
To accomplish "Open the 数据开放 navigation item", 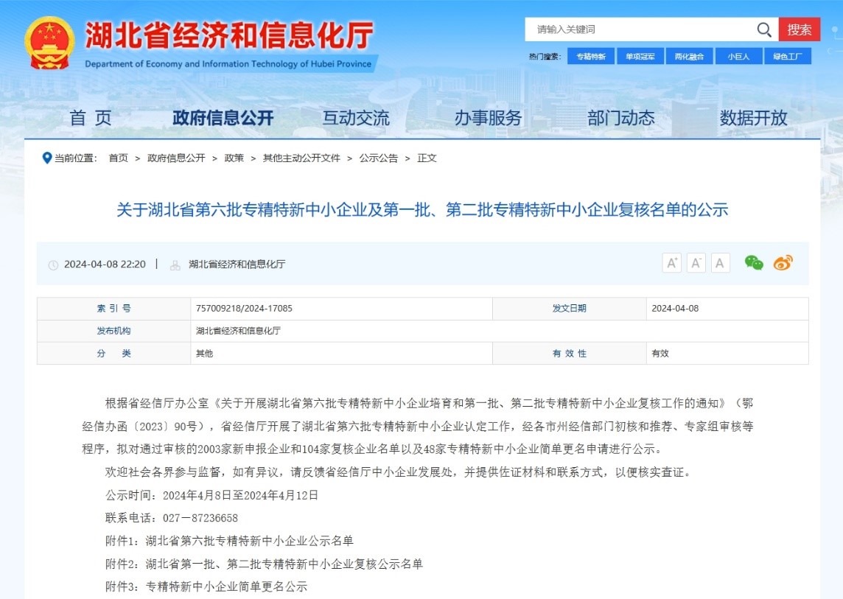I will [x=753, y=118].
